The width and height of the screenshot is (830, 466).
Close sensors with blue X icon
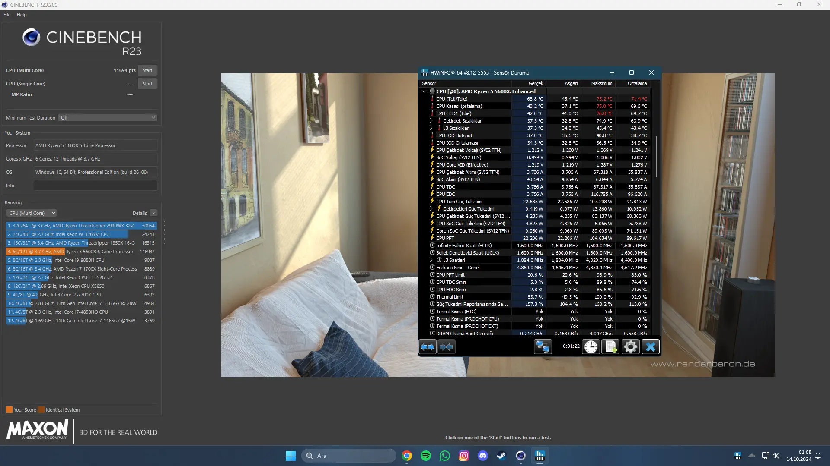pos(651,347)
